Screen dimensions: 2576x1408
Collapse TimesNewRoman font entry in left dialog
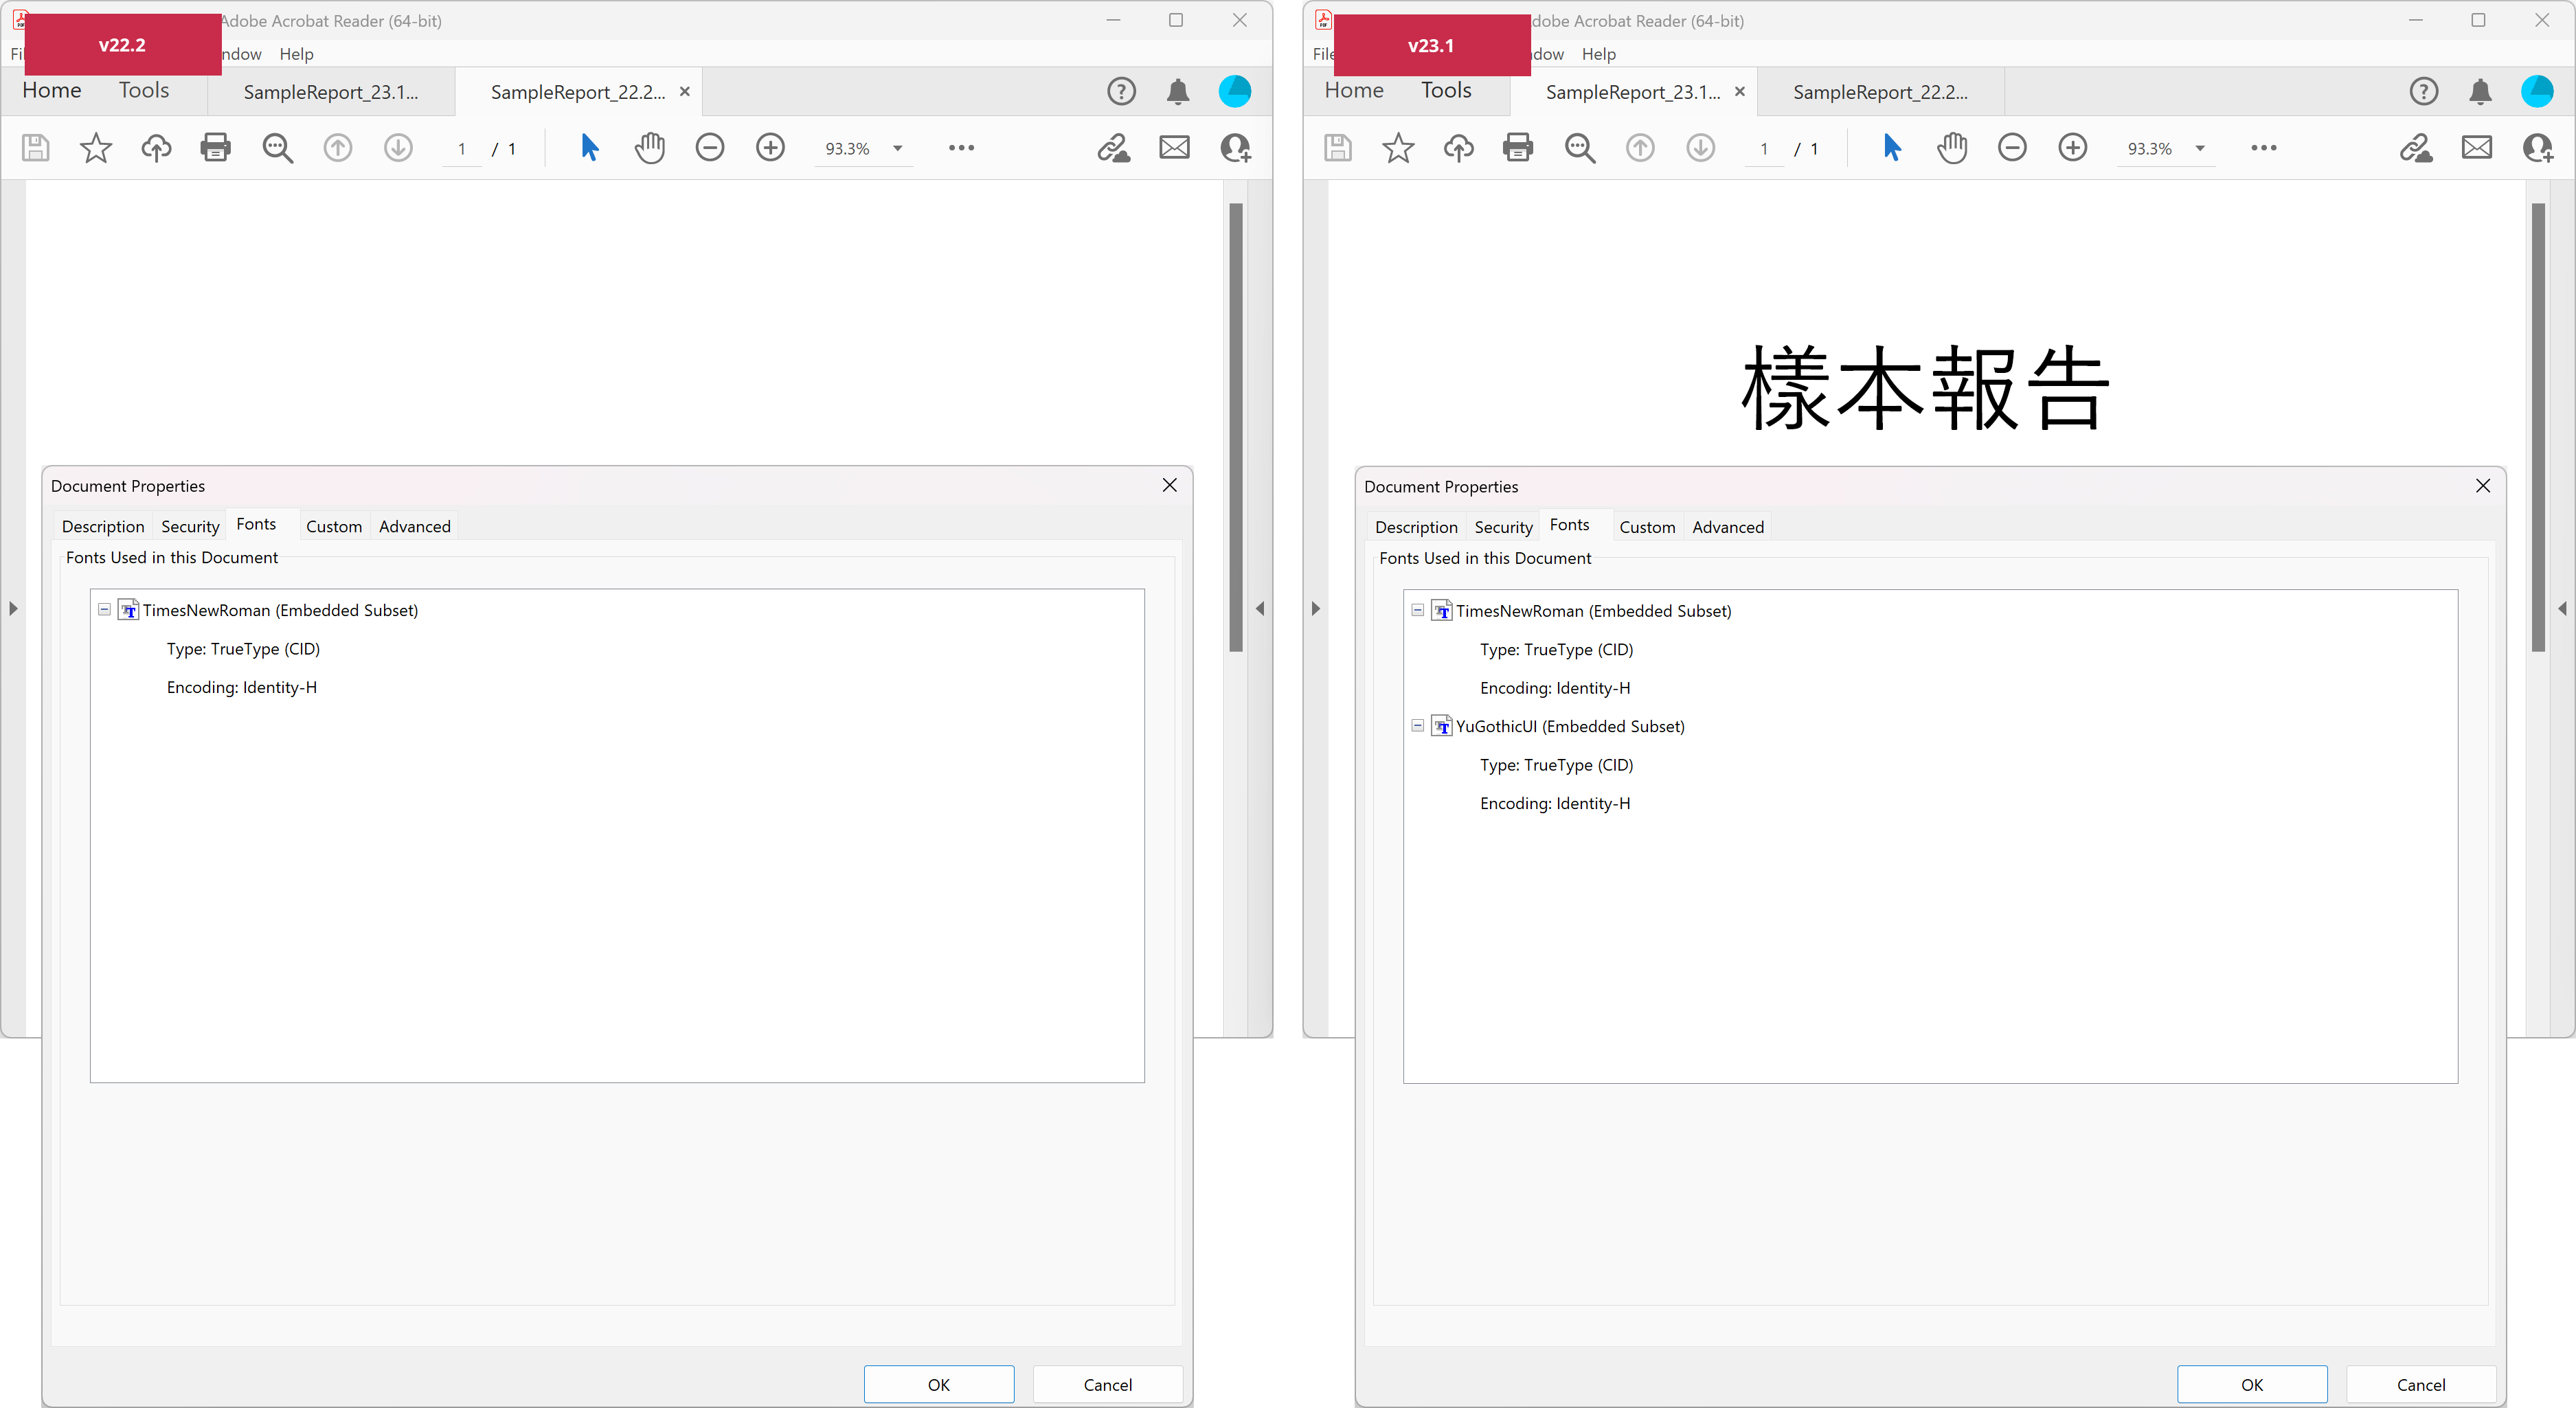104,609
